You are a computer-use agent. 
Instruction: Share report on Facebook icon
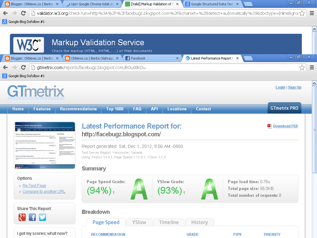point(32,217)
